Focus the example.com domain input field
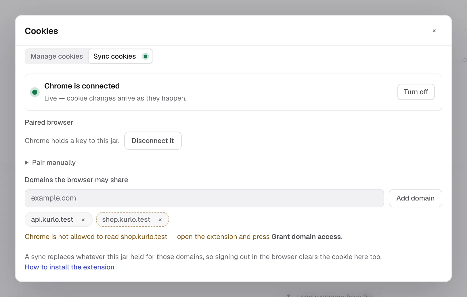This screenshot has width=467, height=297. pos(204,198)
